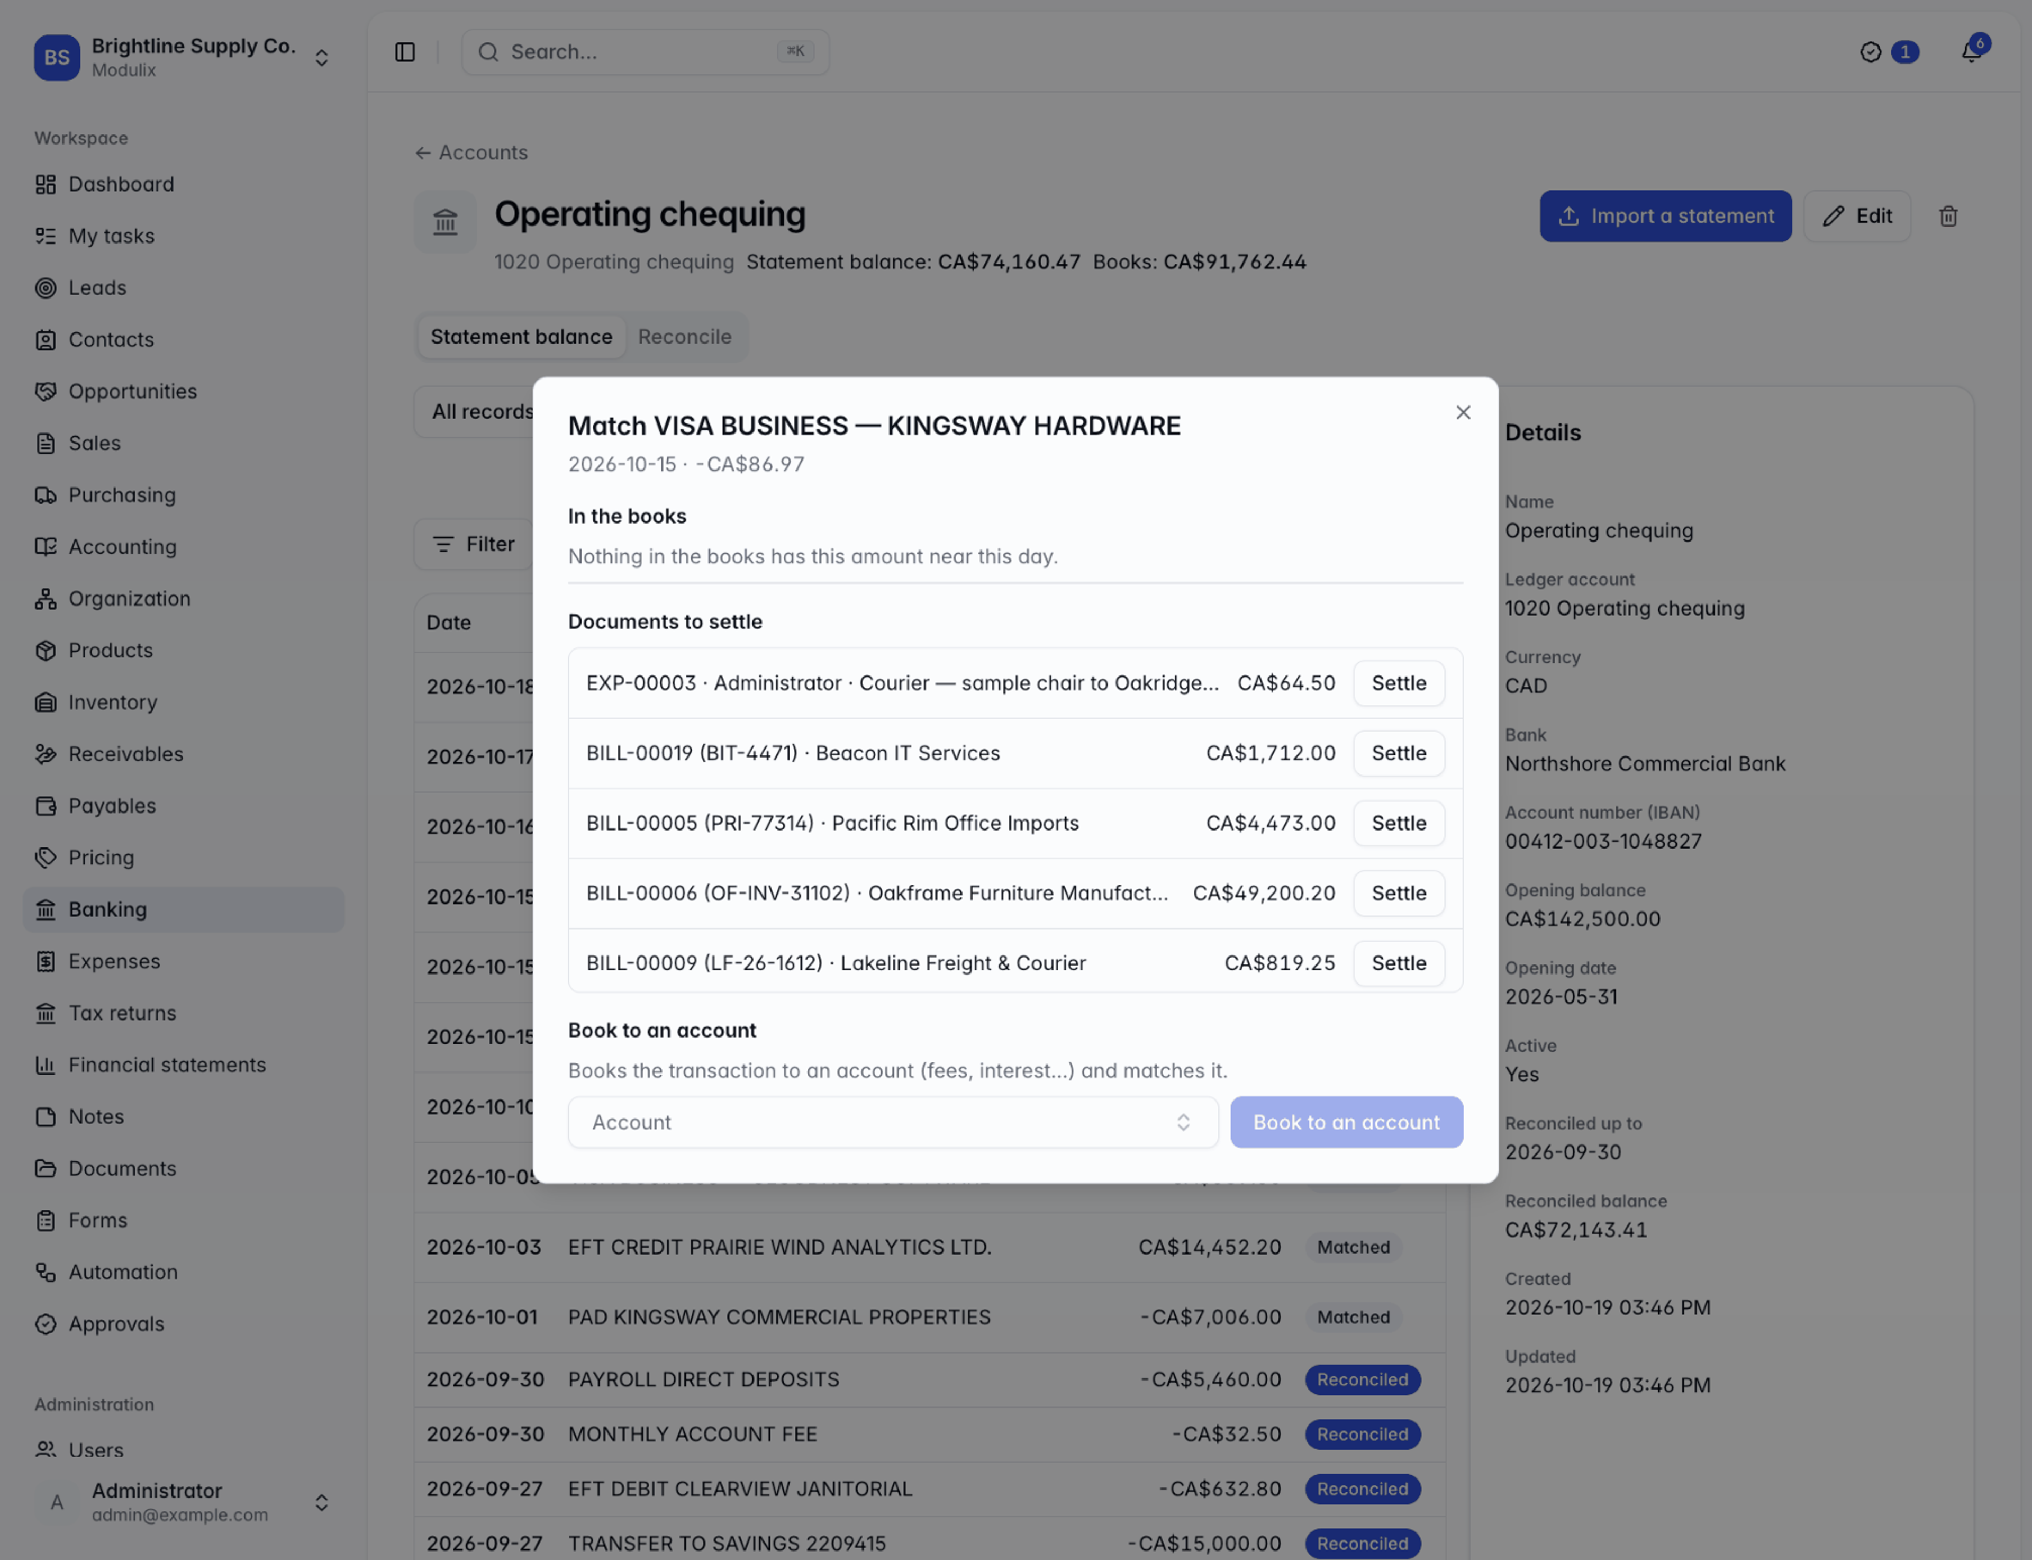Settle BILL-00009 Lakeline Freight & Courier
Screen dimensions: 2032x1560
click(x=1398, y=963)
